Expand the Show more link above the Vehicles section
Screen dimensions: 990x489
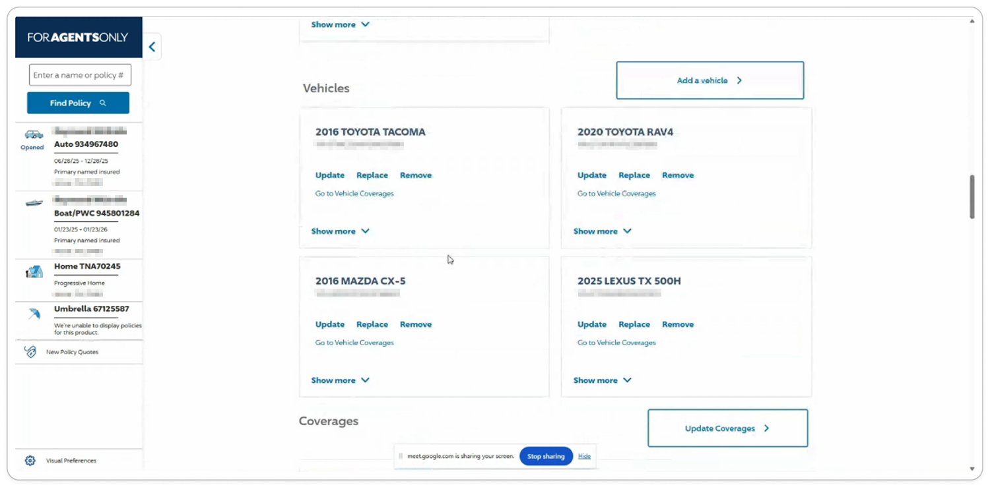[x=340, y=24]
